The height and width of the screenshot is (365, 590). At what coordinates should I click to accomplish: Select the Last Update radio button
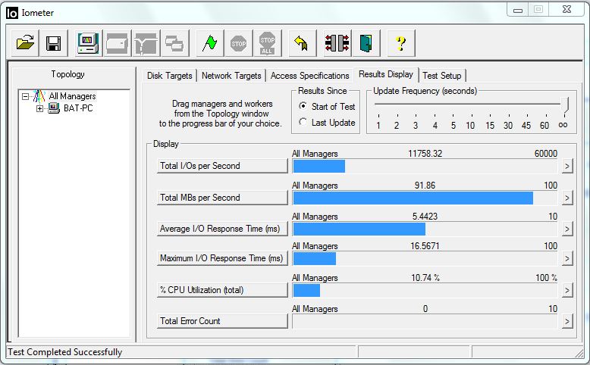(x=303, y=122)
